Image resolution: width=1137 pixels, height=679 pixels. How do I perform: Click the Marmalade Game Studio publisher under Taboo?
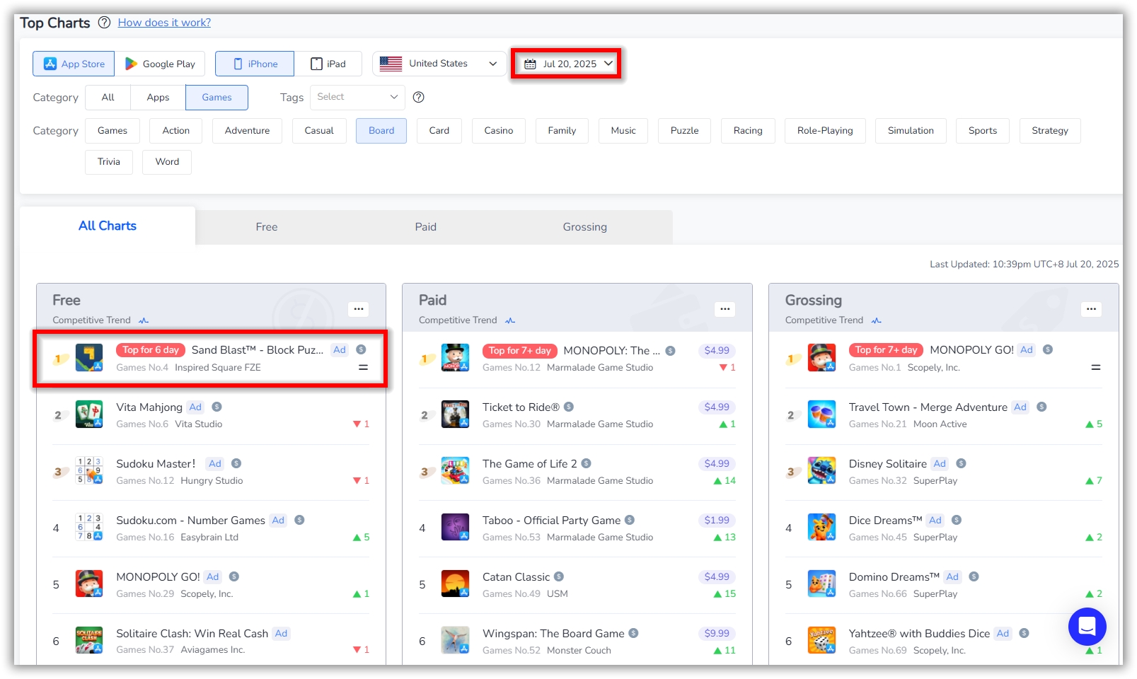(x=600, y=538)
